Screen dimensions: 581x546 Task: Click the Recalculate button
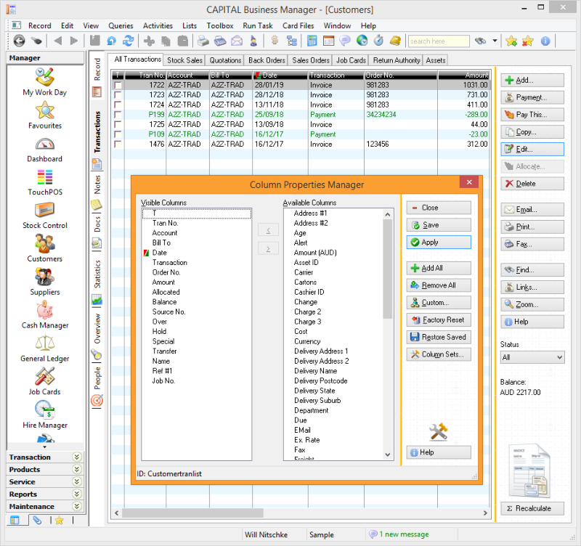pyautogui.click(x=532, y=508)
